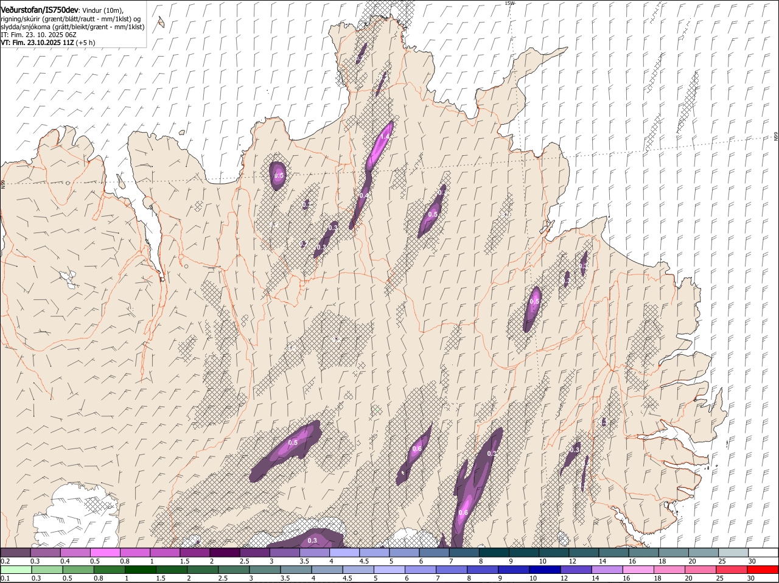Click the rigning/skúrir legend description line
Screen dimensions: 779x583
click(x=70, y=19)
